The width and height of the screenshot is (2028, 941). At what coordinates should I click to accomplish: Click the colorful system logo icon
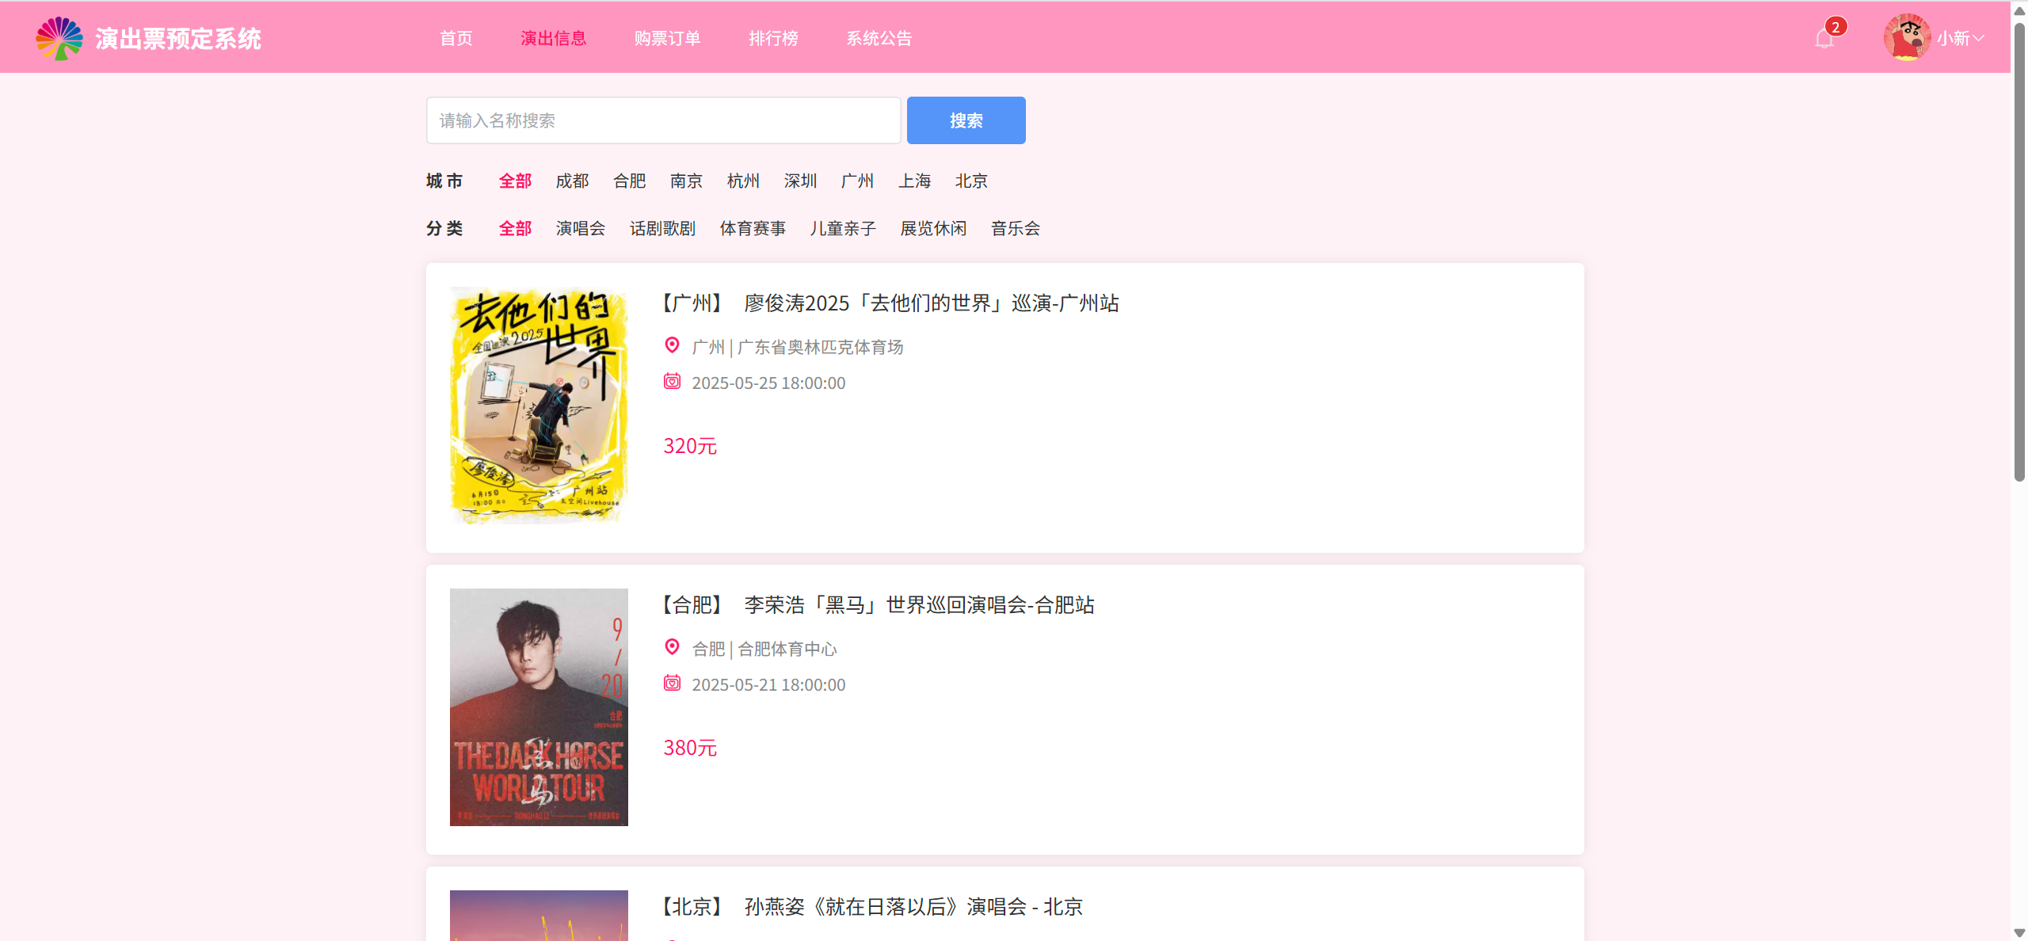(x=59, y=38)
